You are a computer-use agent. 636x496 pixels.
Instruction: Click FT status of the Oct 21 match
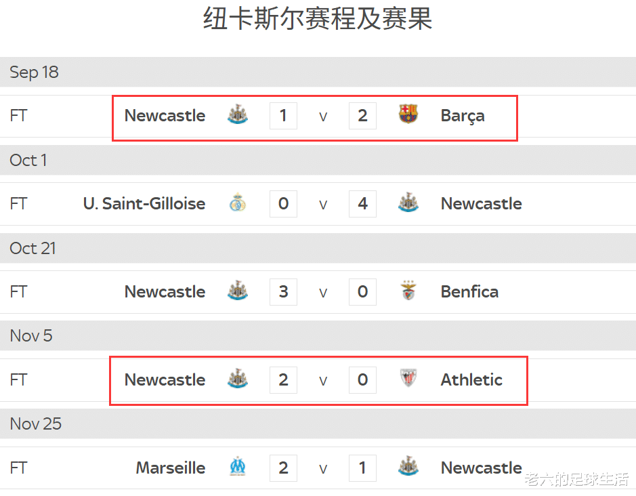tap(18, 291)
